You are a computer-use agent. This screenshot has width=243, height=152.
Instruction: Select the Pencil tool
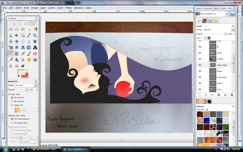pos(23,54)
